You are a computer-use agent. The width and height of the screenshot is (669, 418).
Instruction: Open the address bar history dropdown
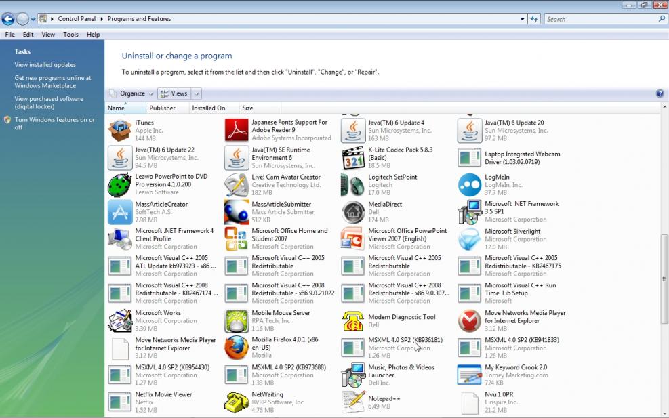(522, 19)
